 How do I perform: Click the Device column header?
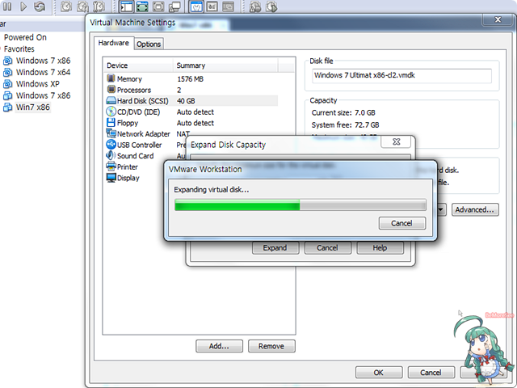[138, 65]
